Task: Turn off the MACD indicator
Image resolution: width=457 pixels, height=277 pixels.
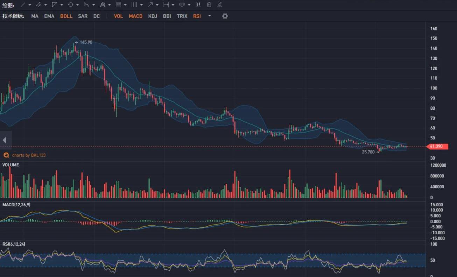Action: (135, 16)
